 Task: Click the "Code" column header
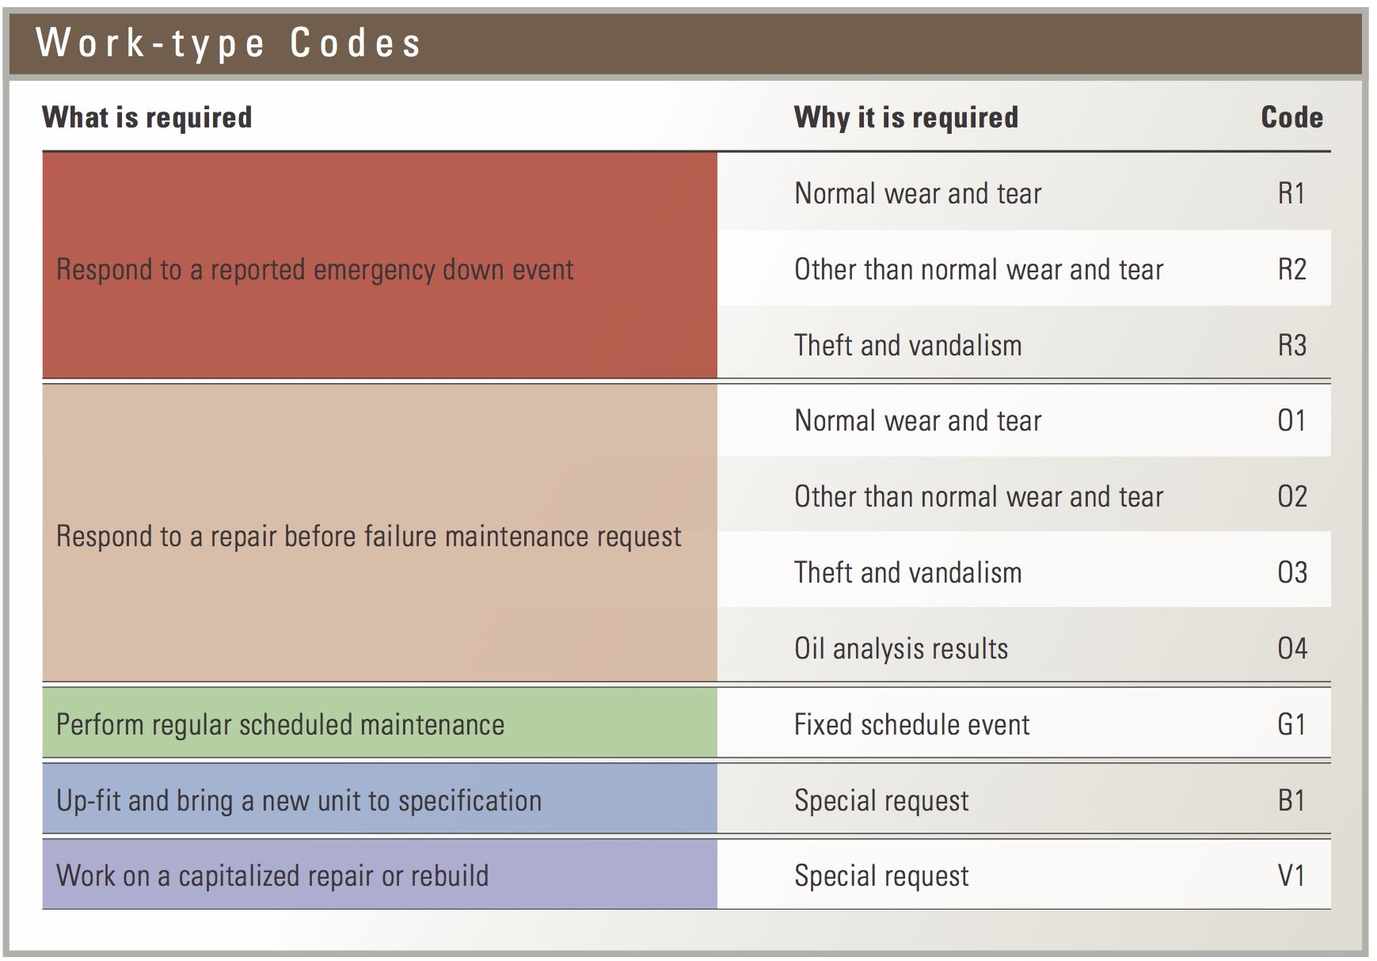[1291, 118]
